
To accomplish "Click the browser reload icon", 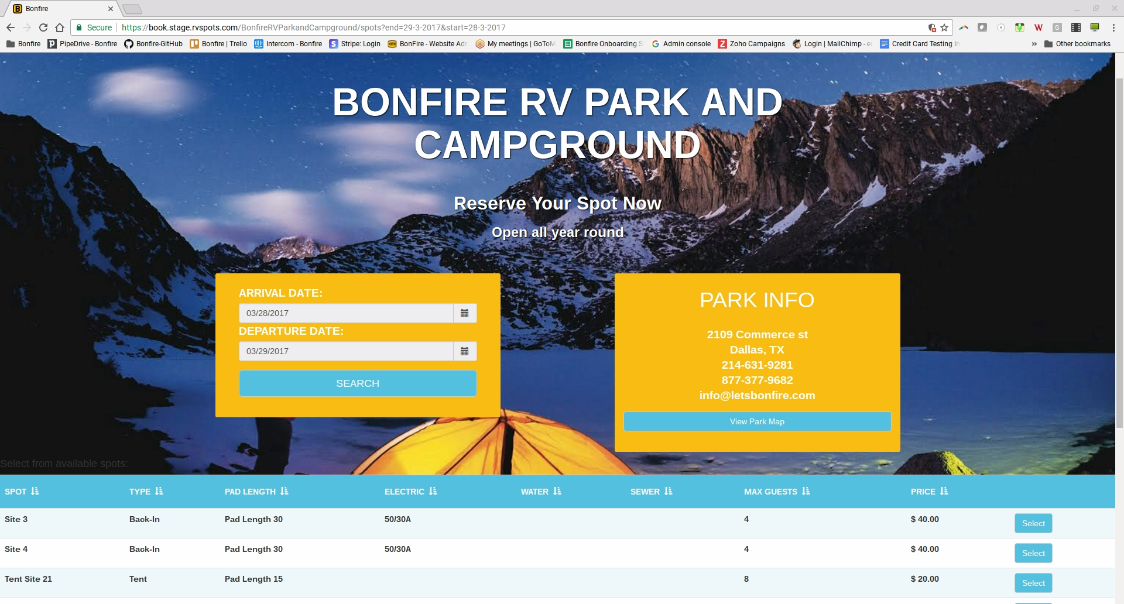I will (43, 28).
